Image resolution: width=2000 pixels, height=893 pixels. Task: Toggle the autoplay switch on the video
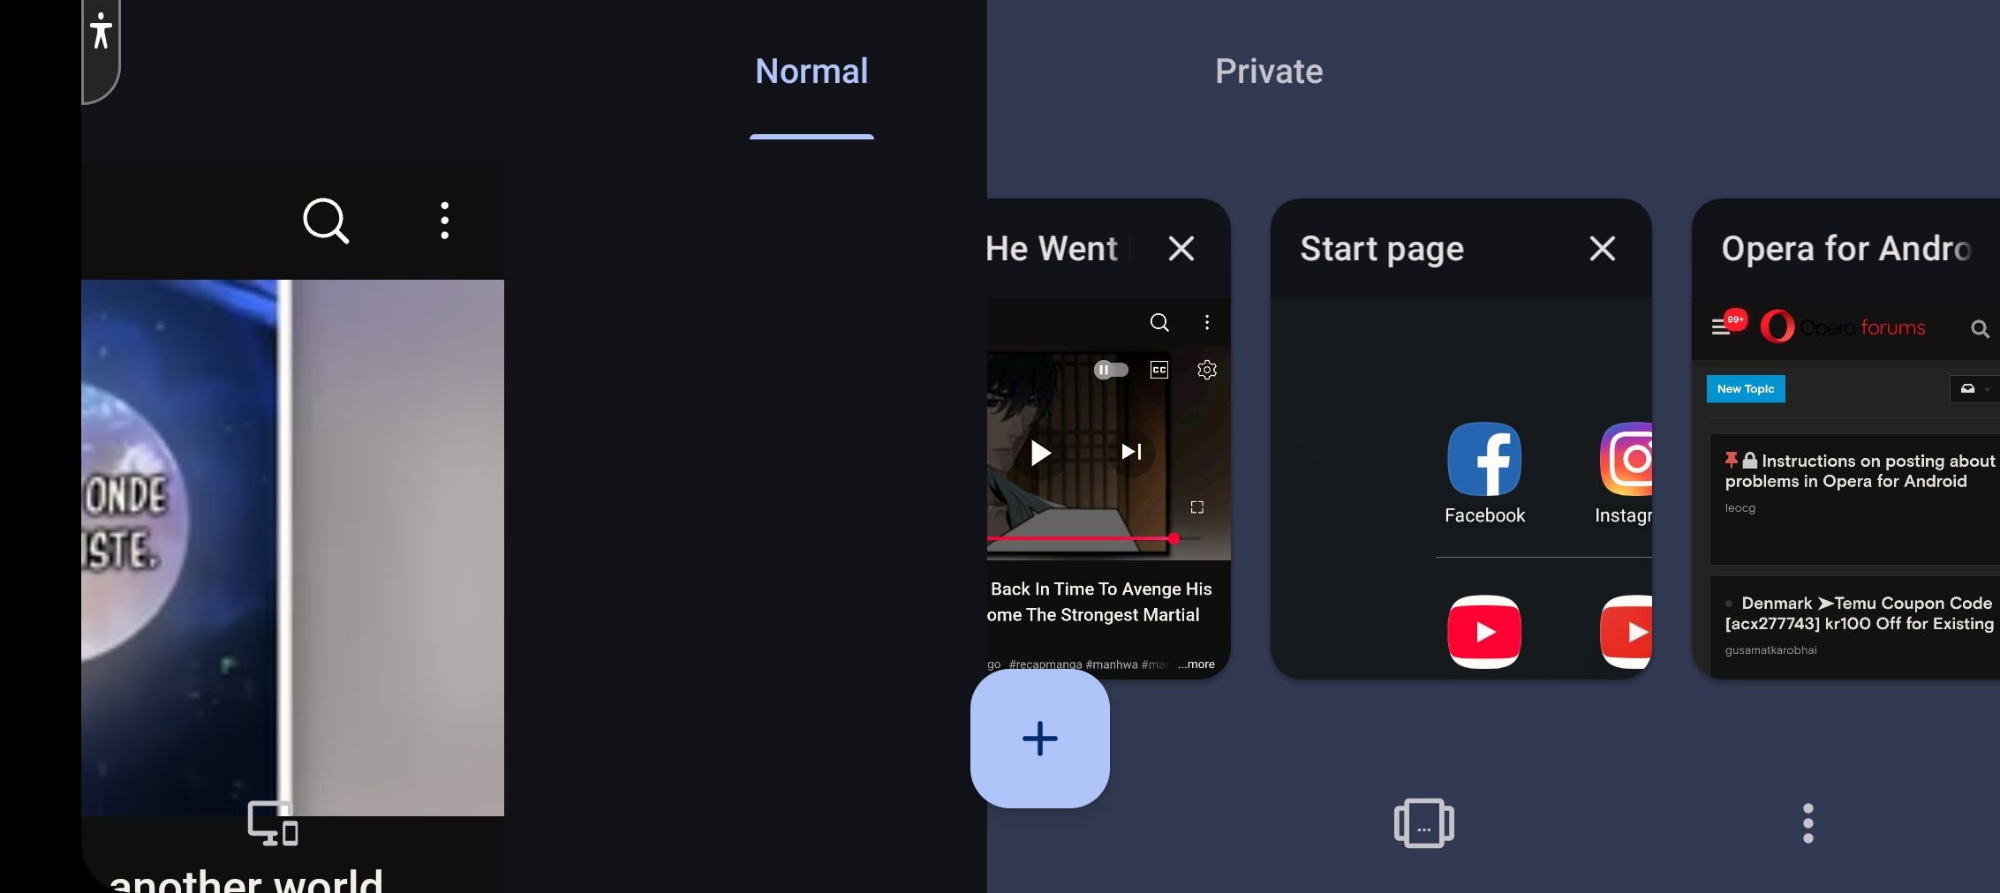coord(1111,370)
